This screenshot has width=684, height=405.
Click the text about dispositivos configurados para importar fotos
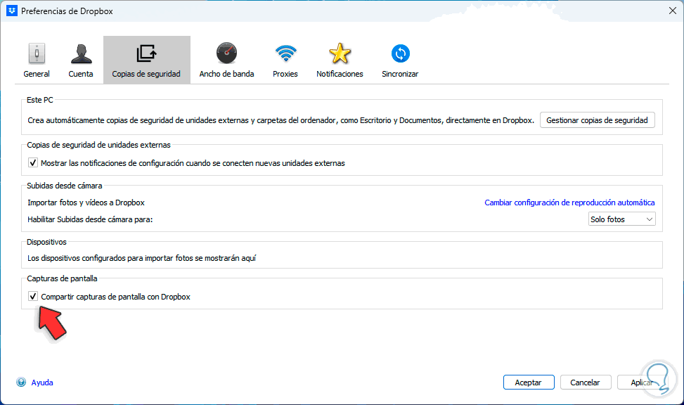142,258
